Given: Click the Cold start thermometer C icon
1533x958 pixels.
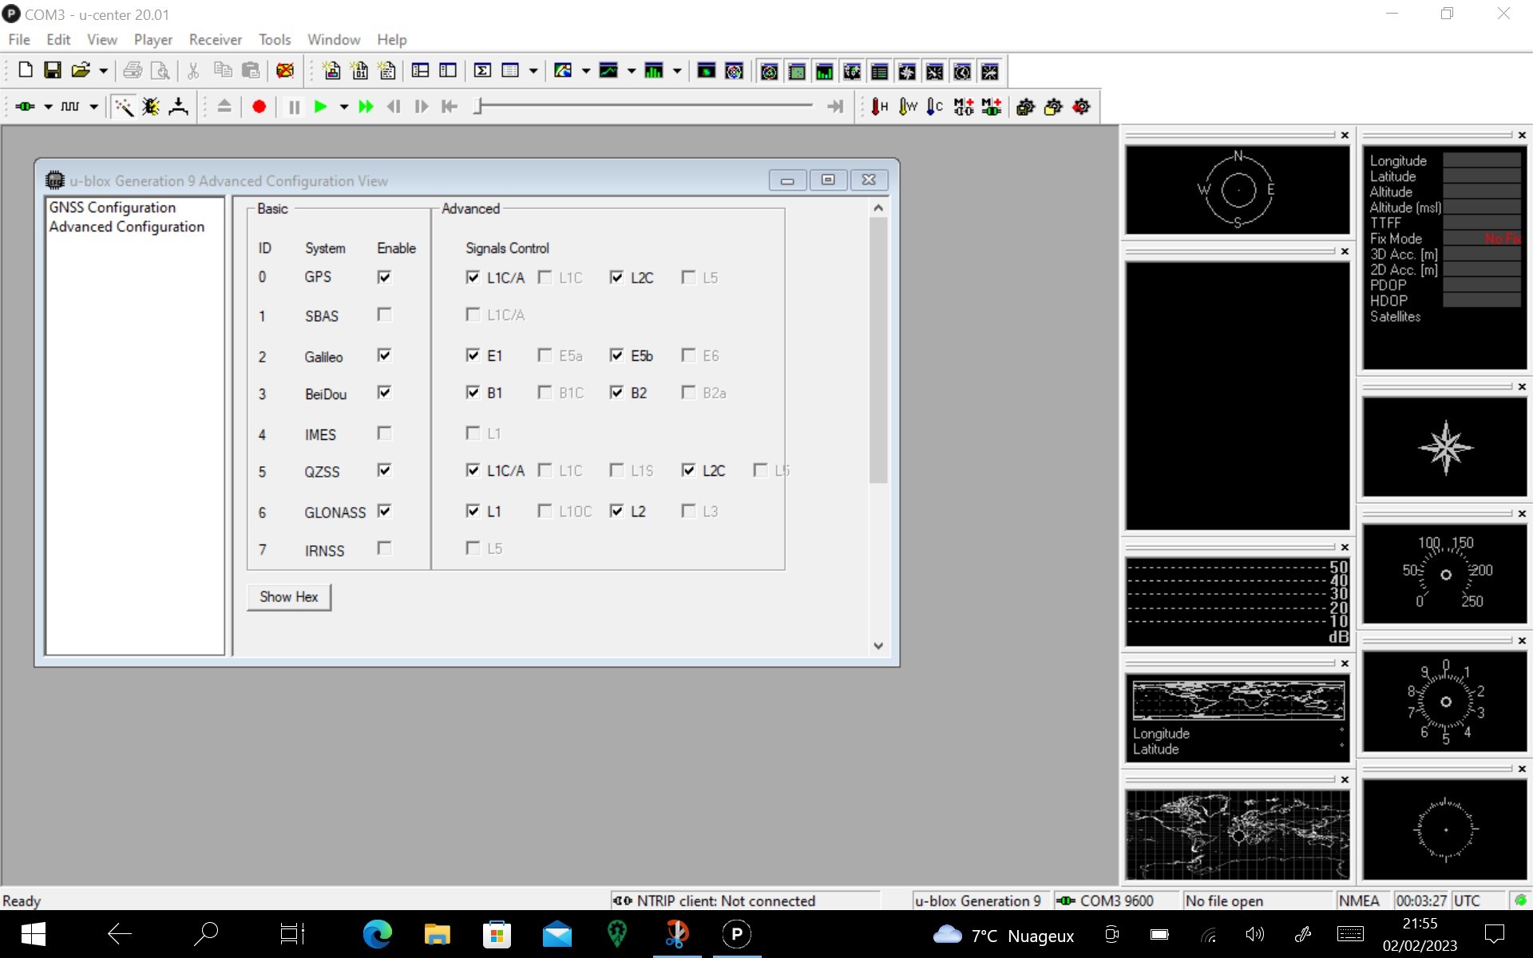Looking at the screenshot, I should (935, 106).
